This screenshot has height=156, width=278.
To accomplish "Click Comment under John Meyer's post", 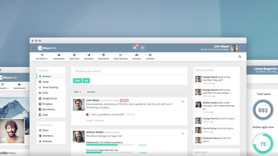I will (x=99, y=121).
